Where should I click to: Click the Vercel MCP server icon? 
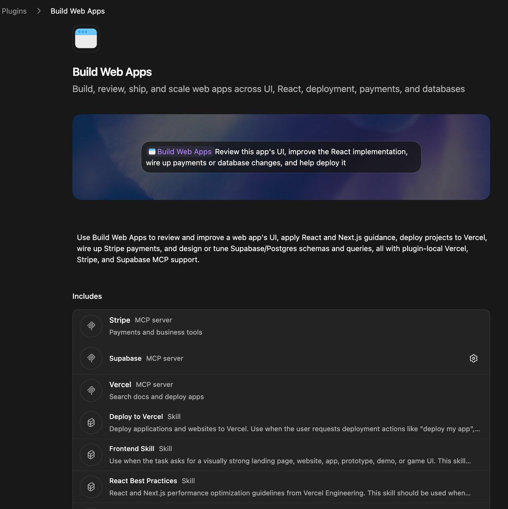(91, 391)
